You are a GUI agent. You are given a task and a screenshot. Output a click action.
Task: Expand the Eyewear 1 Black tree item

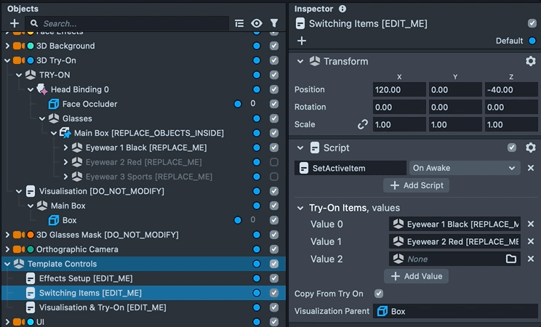pos(65,148)
